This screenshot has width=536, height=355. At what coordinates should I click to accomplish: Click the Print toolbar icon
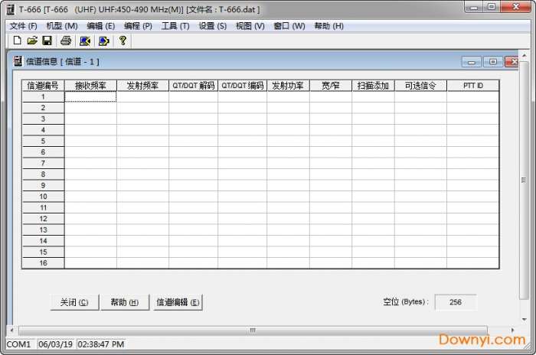point(66,41)
